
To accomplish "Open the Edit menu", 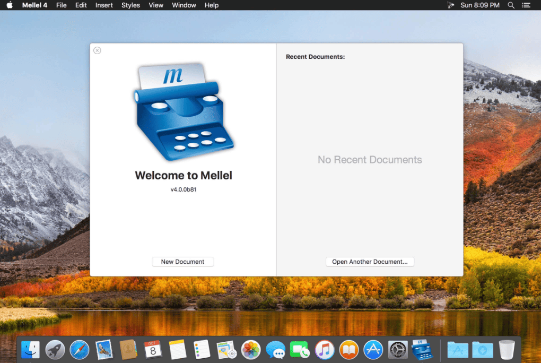I will click(81, 5).
